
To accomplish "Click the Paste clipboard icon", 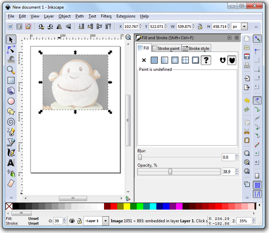I will click(247, 140).
